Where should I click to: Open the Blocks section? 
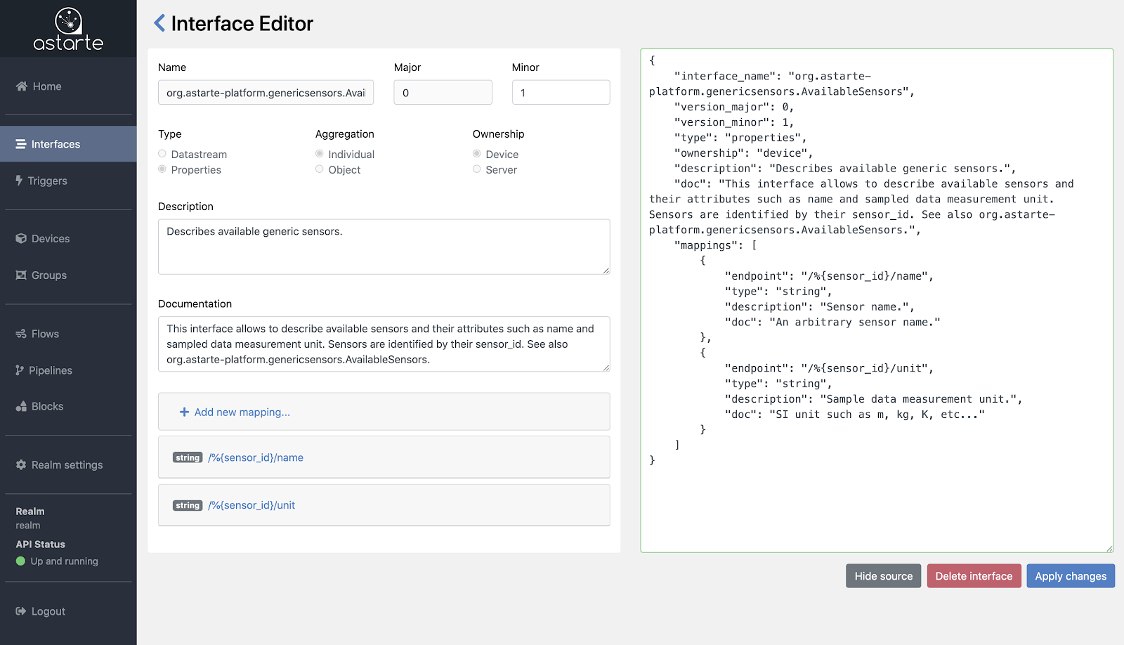(x=46, y=406)
